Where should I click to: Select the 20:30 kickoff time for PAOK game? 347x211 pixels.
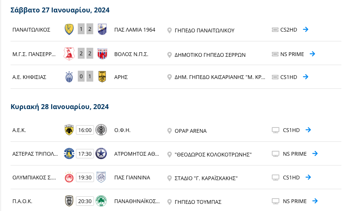(85, 201)
